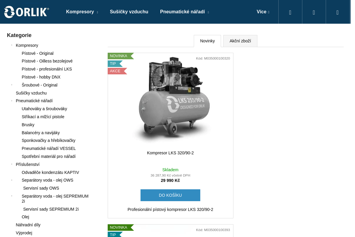Click the red AKCE badge on the product card
The height and width of the screenshot is (237, 355).
(x=117, y=71)
